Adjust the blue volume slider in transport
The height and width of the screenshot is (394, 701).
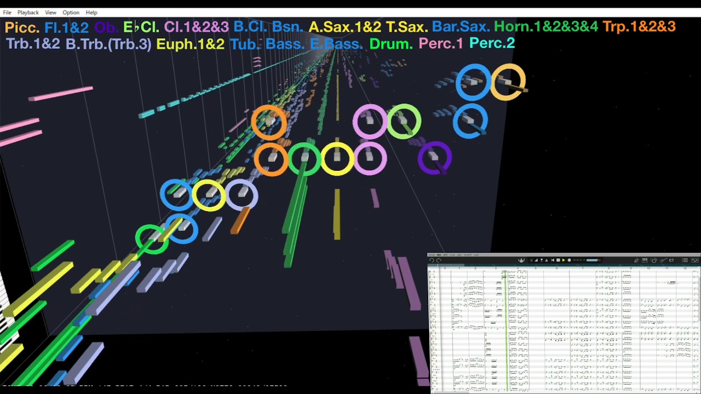pos(593,260)
